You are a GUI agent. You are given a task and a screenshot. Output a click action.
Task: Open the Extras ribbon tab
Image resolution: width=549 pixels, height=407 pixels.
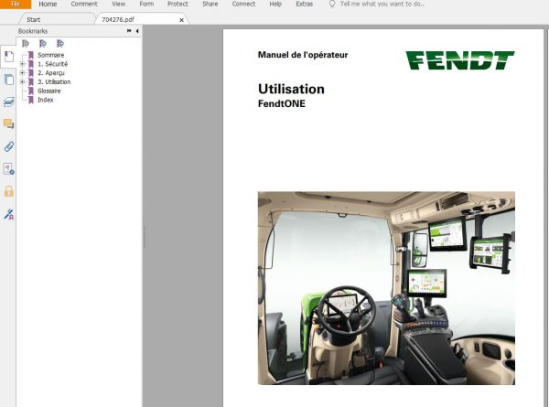point(304,4)
